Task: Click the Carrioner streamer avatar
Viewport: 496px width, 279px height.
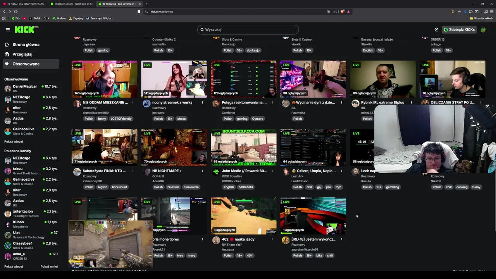Action: tap(216, 103)
